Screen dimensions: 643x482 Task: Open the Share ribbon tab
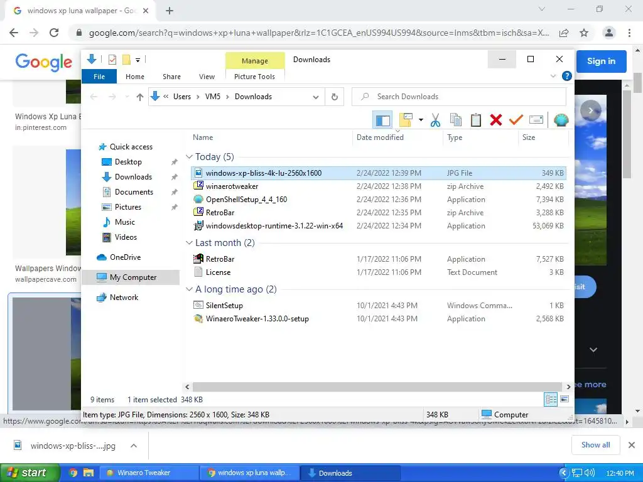click(x=171, y=76)
